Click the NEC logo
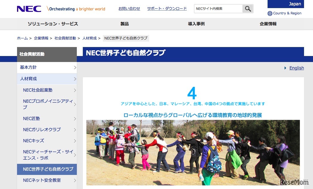Viewport: 313px width, 189px height. tap(29, 9)
